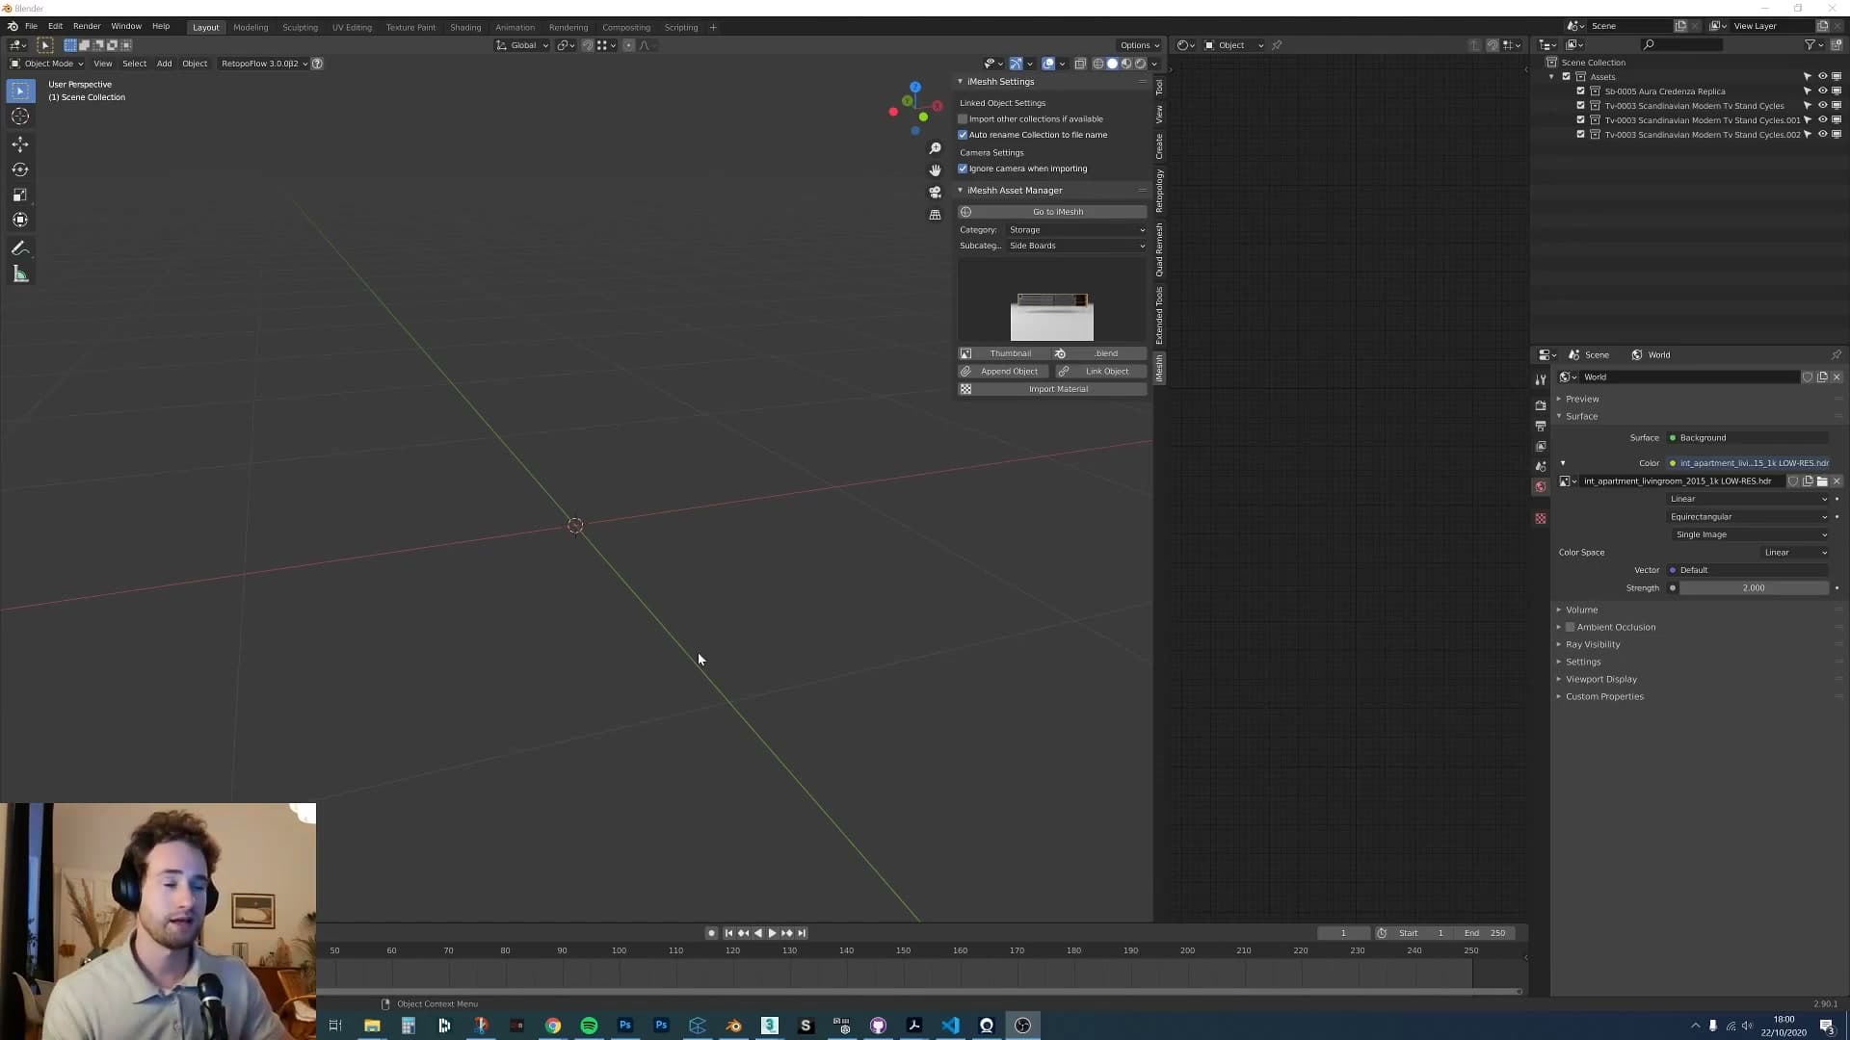1850x1040 pixels.
Task: Select the Cursor tool in viewport toolbar
Action: [x=20, y=117]
